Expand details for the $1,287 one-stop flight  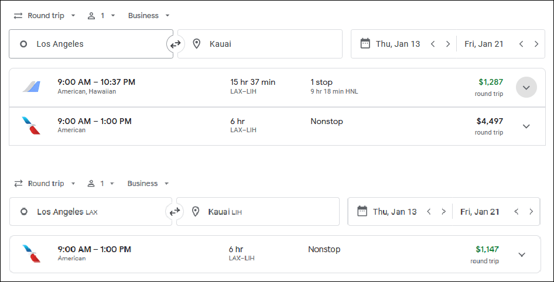click(526, 87)
